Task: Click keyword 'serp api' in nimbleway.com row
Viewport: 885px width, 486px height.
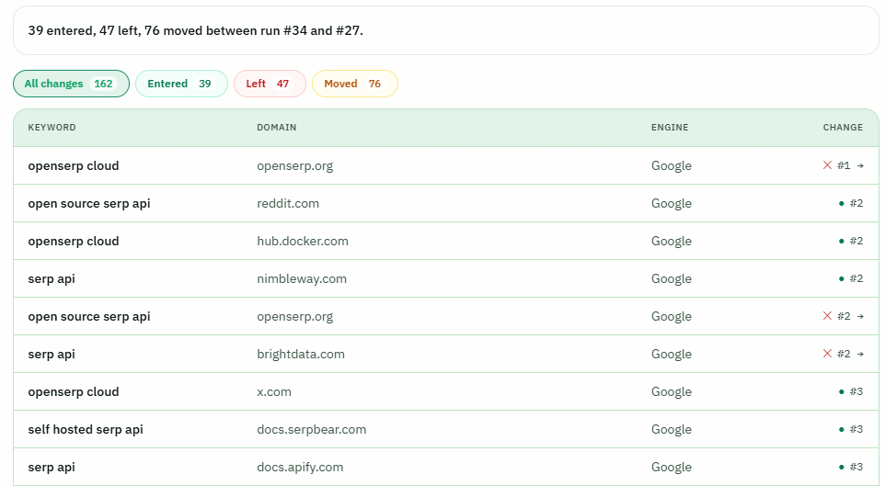Action: (x=52, y=278)
